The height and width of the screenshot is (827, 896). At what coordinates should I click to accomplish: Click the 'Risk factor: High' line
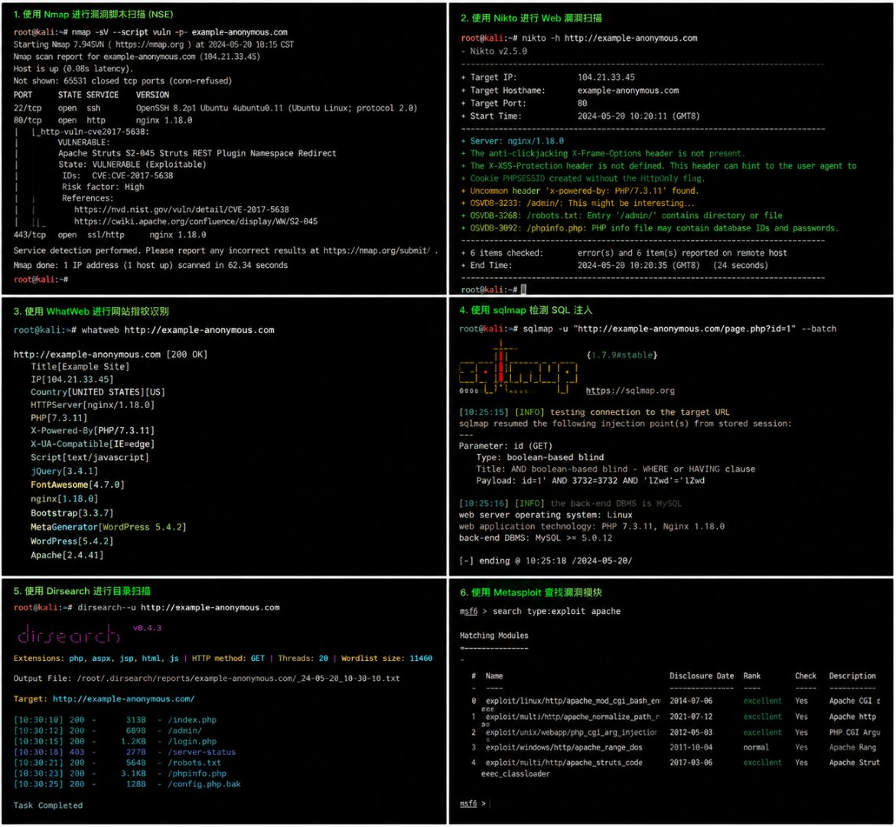(x=103, y=187)
